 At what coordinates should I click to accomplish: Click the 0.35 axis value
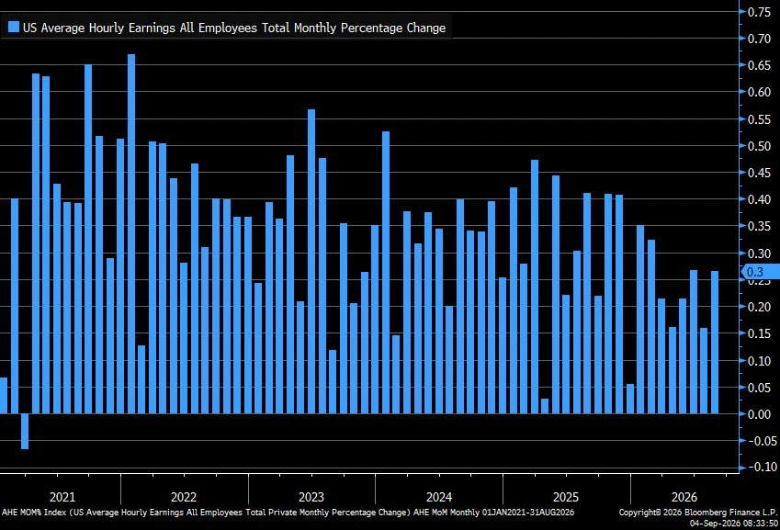tap(759, 226)
